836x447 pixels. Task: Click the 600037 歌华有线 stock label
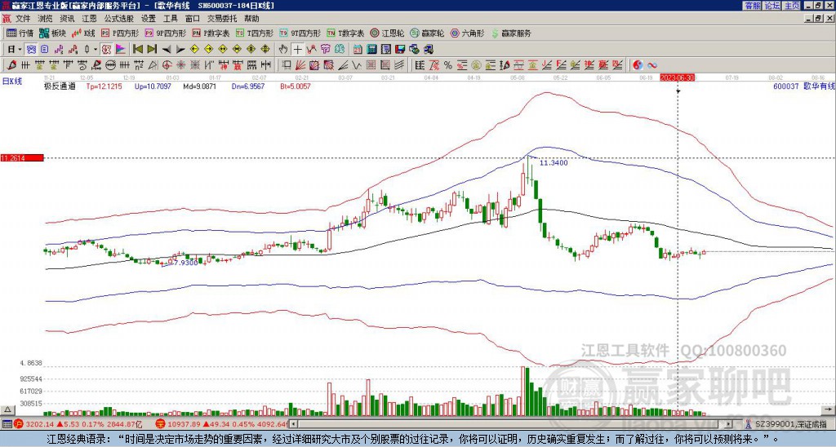click(x=804, y=86)
